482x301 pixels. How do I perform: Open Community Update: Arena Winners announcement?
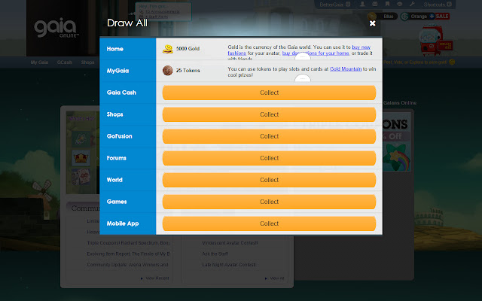click(x=127, y=265)
